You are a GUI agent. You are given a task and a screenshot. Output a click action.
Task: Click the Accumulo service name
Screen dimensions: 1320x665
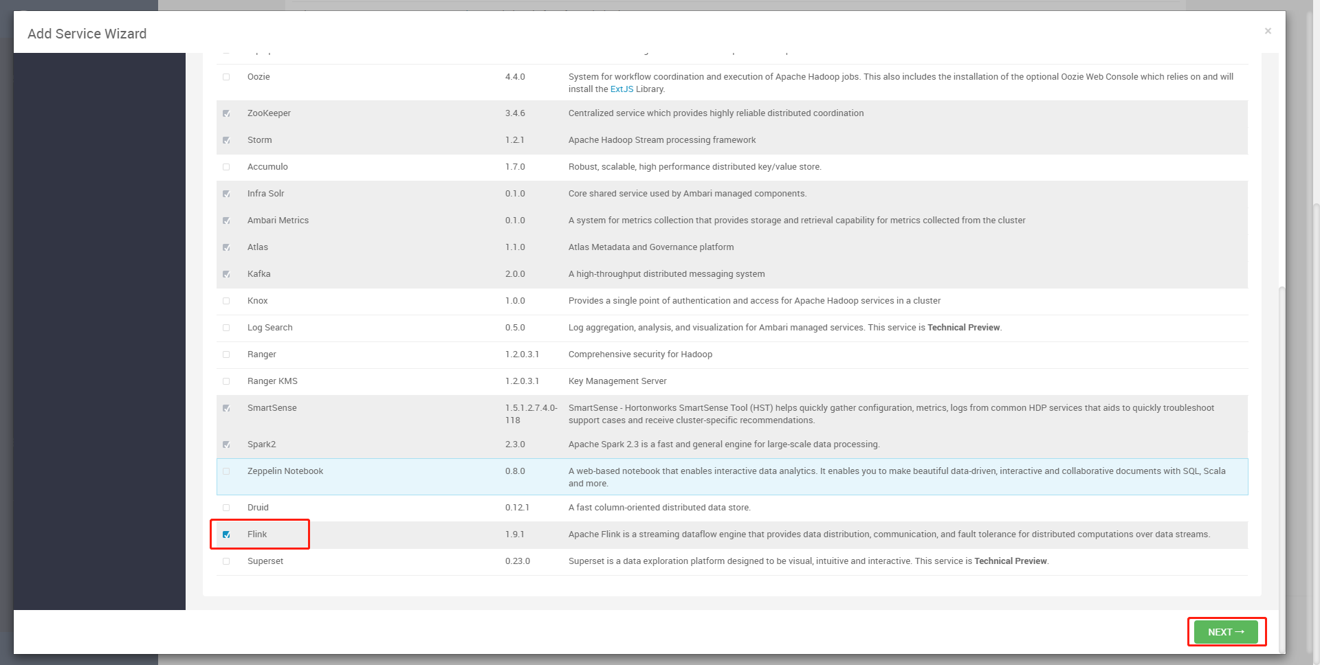(x=267, y=167)
